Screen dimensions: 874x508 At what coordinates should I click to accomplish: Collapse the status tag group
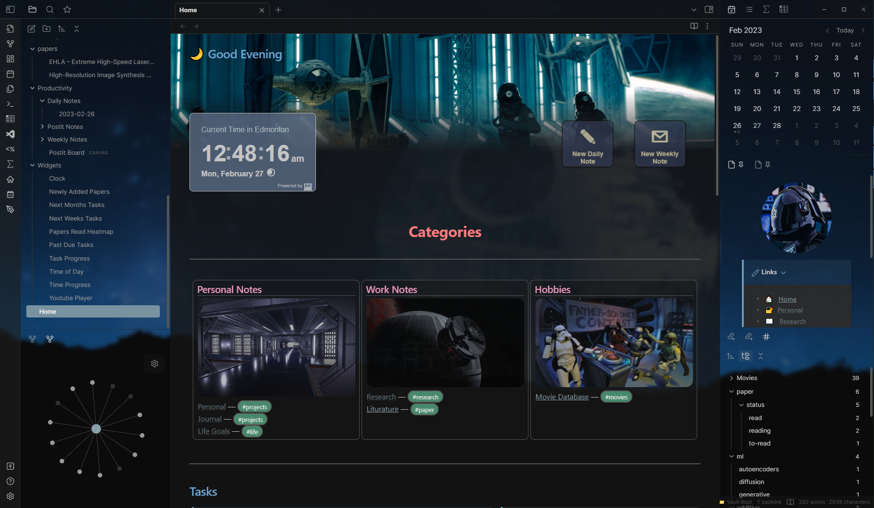pos(741,405)
